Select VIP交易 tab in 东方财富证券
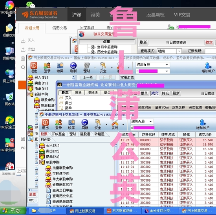Screen dimensions: 216x215 click(x=182, y=15)
